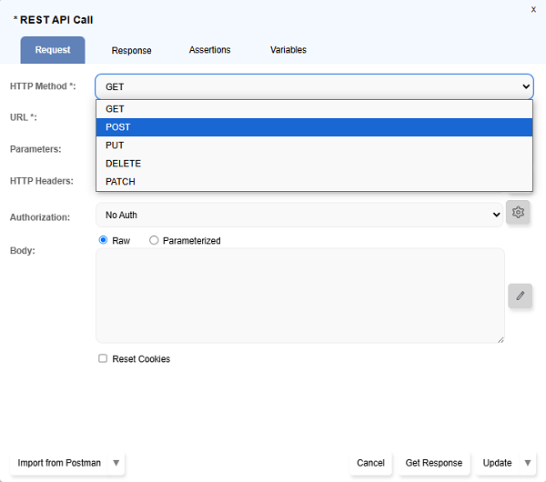Enable the Reset Cookies checkbox
Image resolution: width=546 pixels, height=482 pixels.
pos(103,358)
